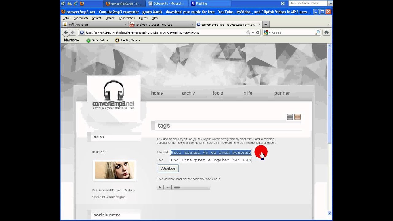
Task: Open the Ansicht menu
Action: coord(96,18)
